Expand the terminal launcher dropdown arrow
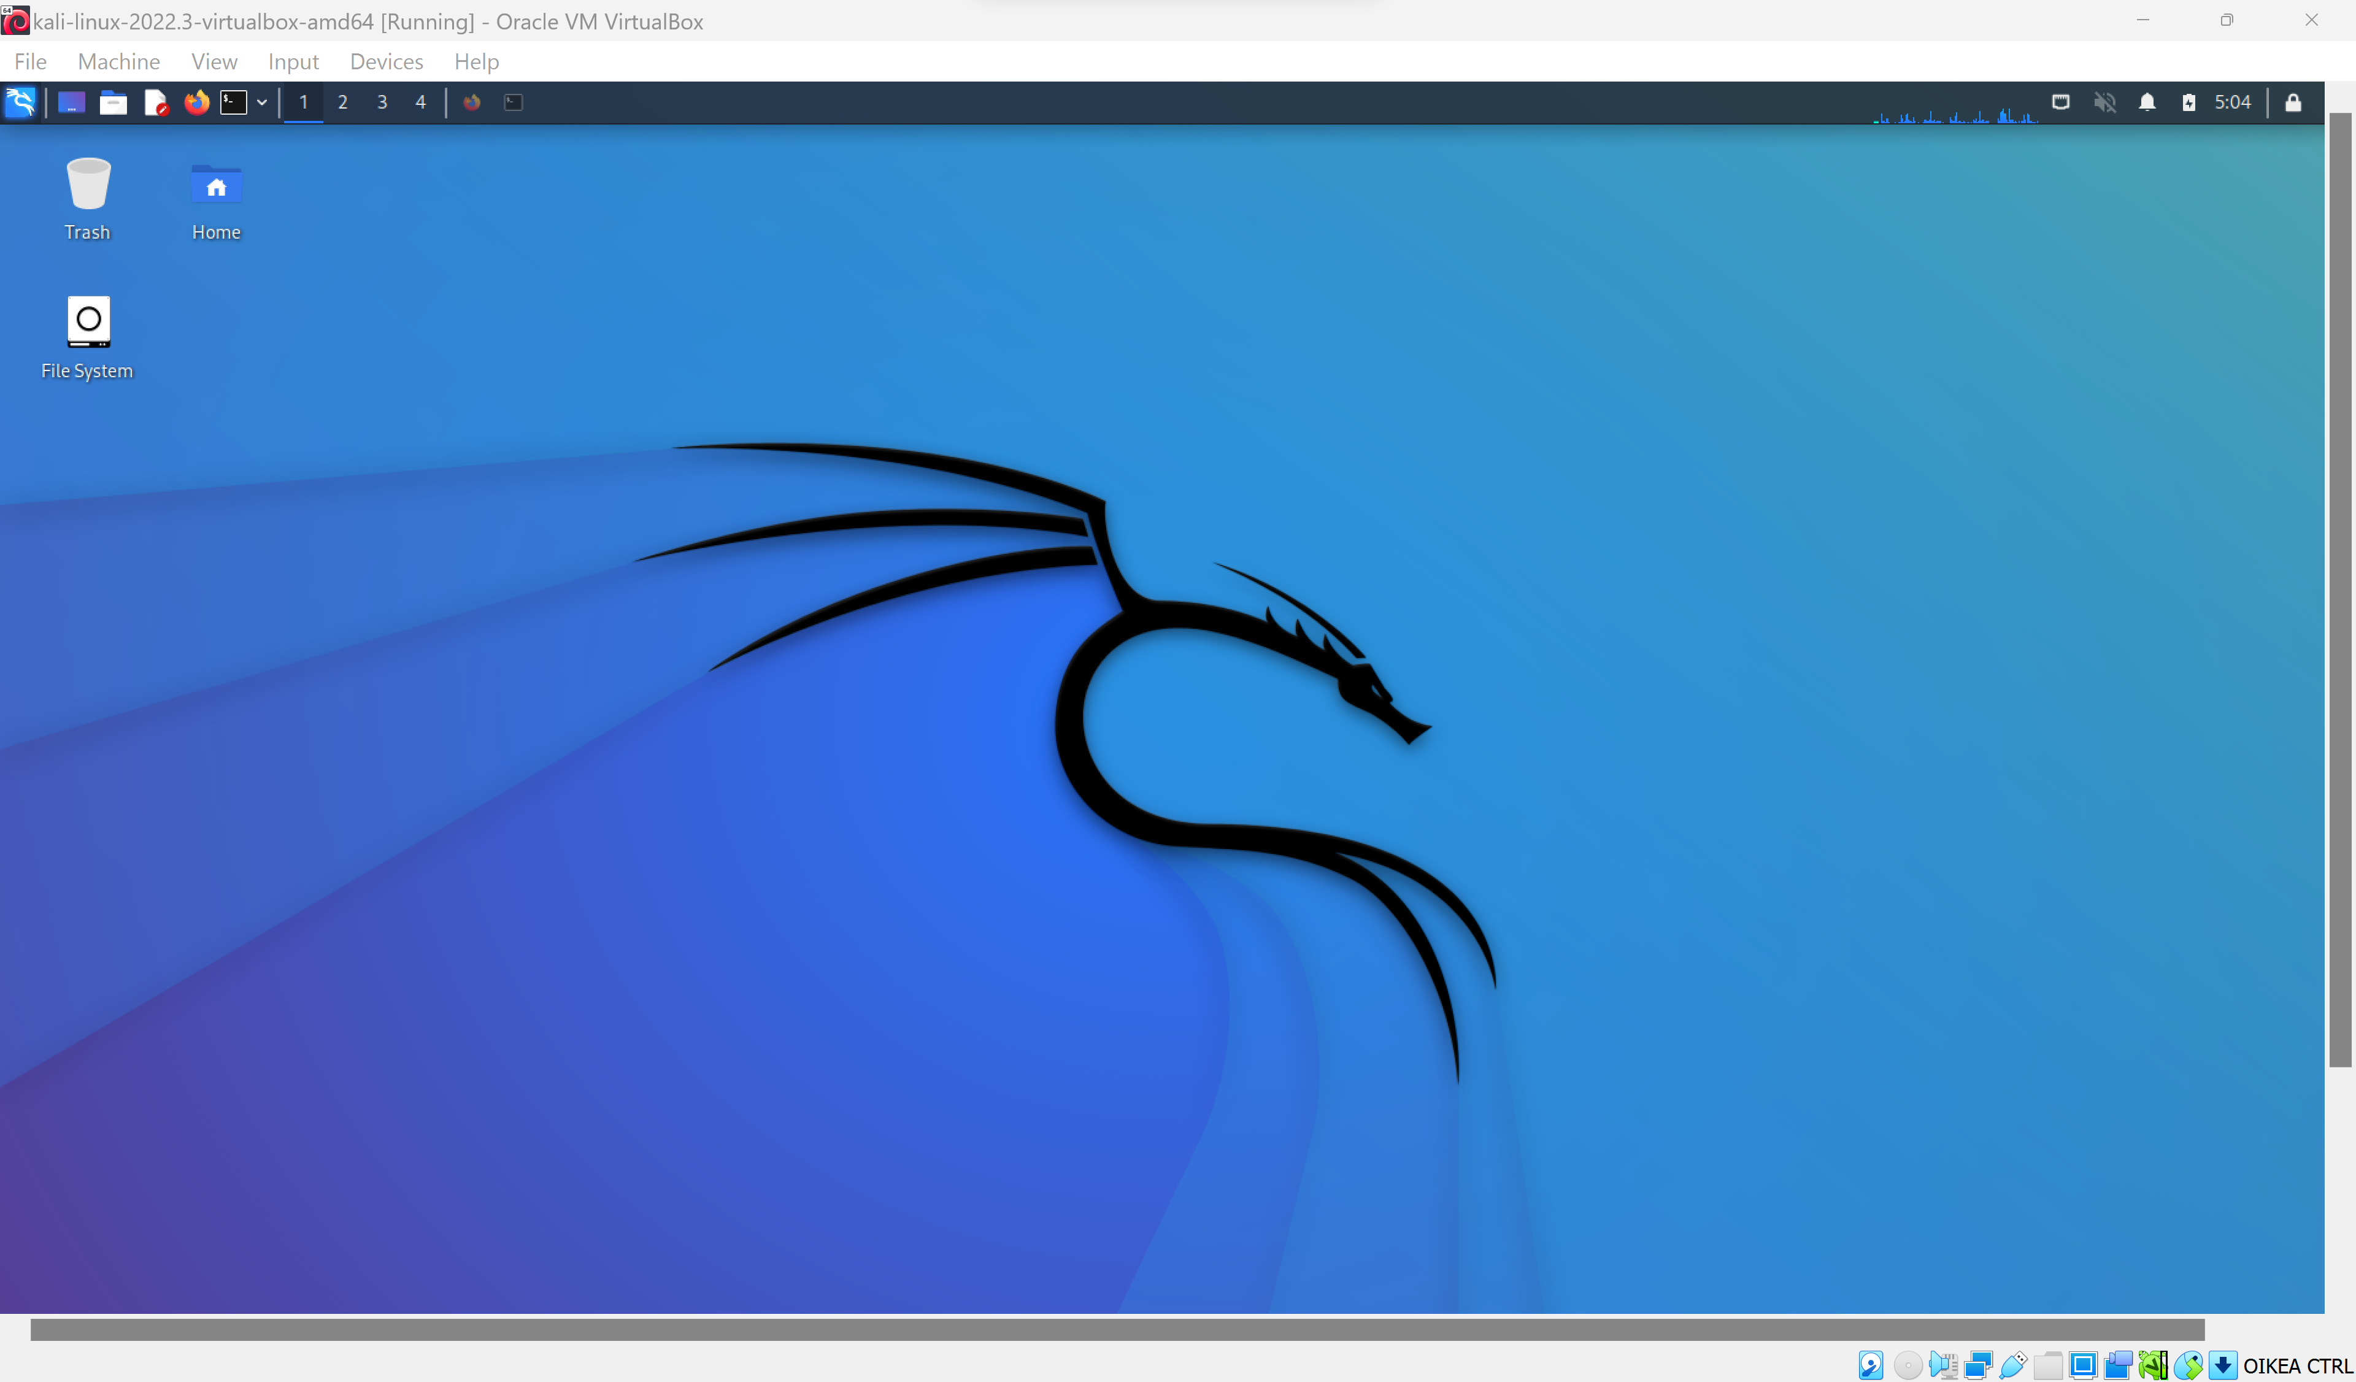The height and width of the screenshot is (1382, 2356). 262,102
